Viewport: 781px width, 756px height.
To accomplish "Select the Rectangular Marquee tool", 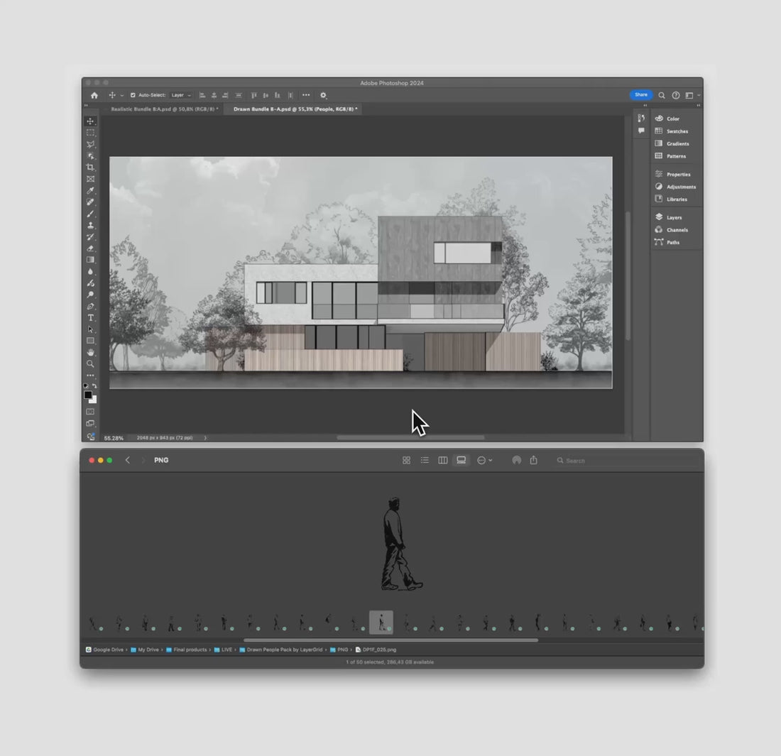I will coord(90,133).
